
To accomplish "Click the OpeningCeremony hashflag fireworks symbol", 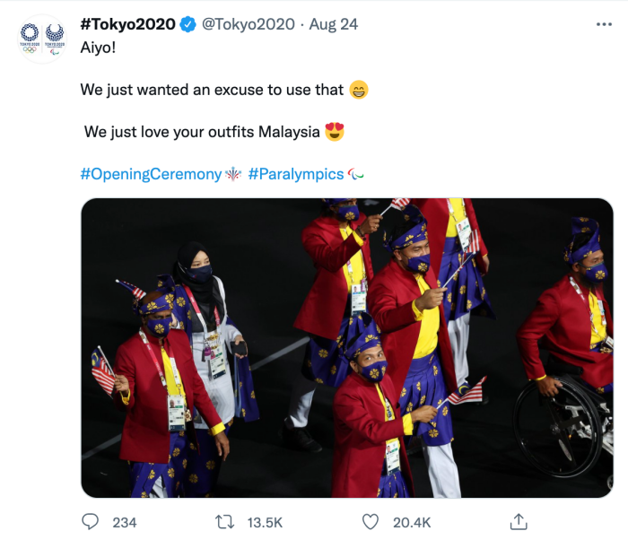I will coord(233,174).
